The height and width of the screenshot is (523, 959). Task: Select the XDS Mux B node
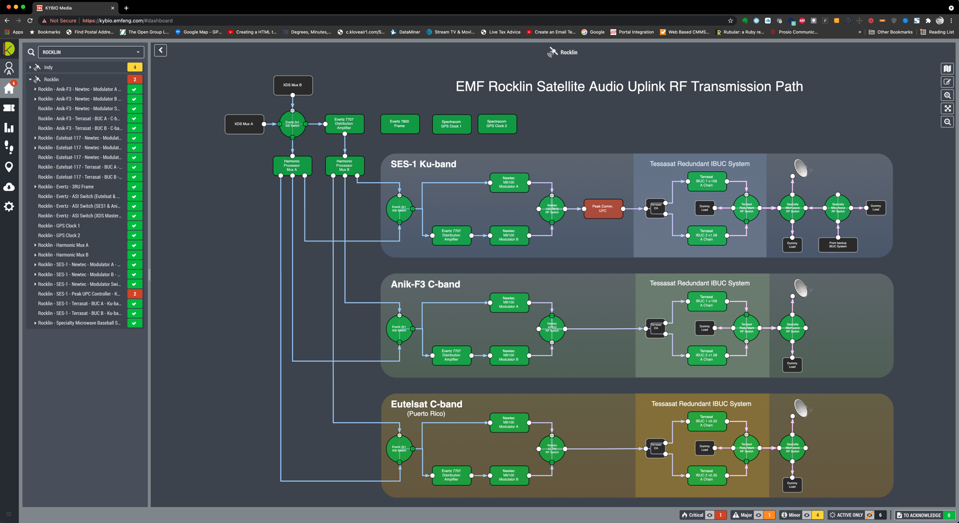click(x=293, y=85)
